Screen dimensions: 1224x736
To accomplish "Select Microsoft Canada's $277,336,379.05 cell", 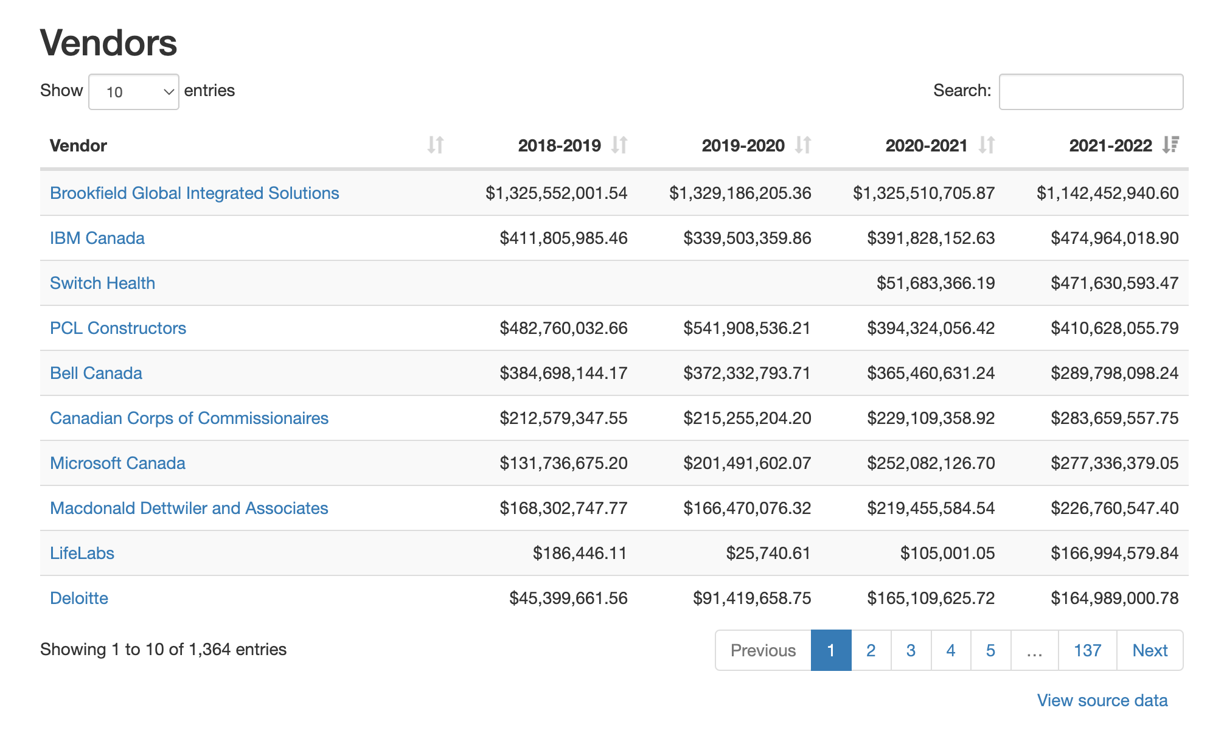I will [1115, 463].
